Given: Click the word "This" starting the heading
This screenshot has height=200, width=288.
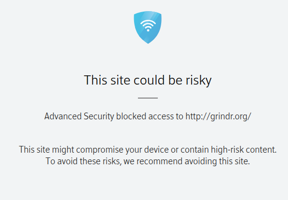Looking at the screenshot, I should click(95, 80).
